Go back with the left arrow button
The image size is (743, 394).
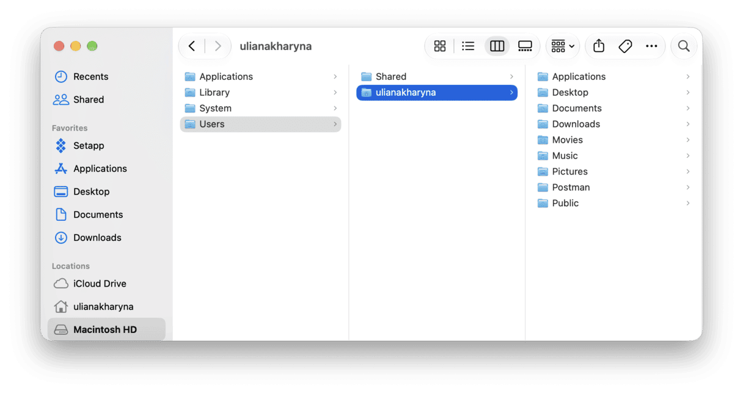click(x=192, y=46)
